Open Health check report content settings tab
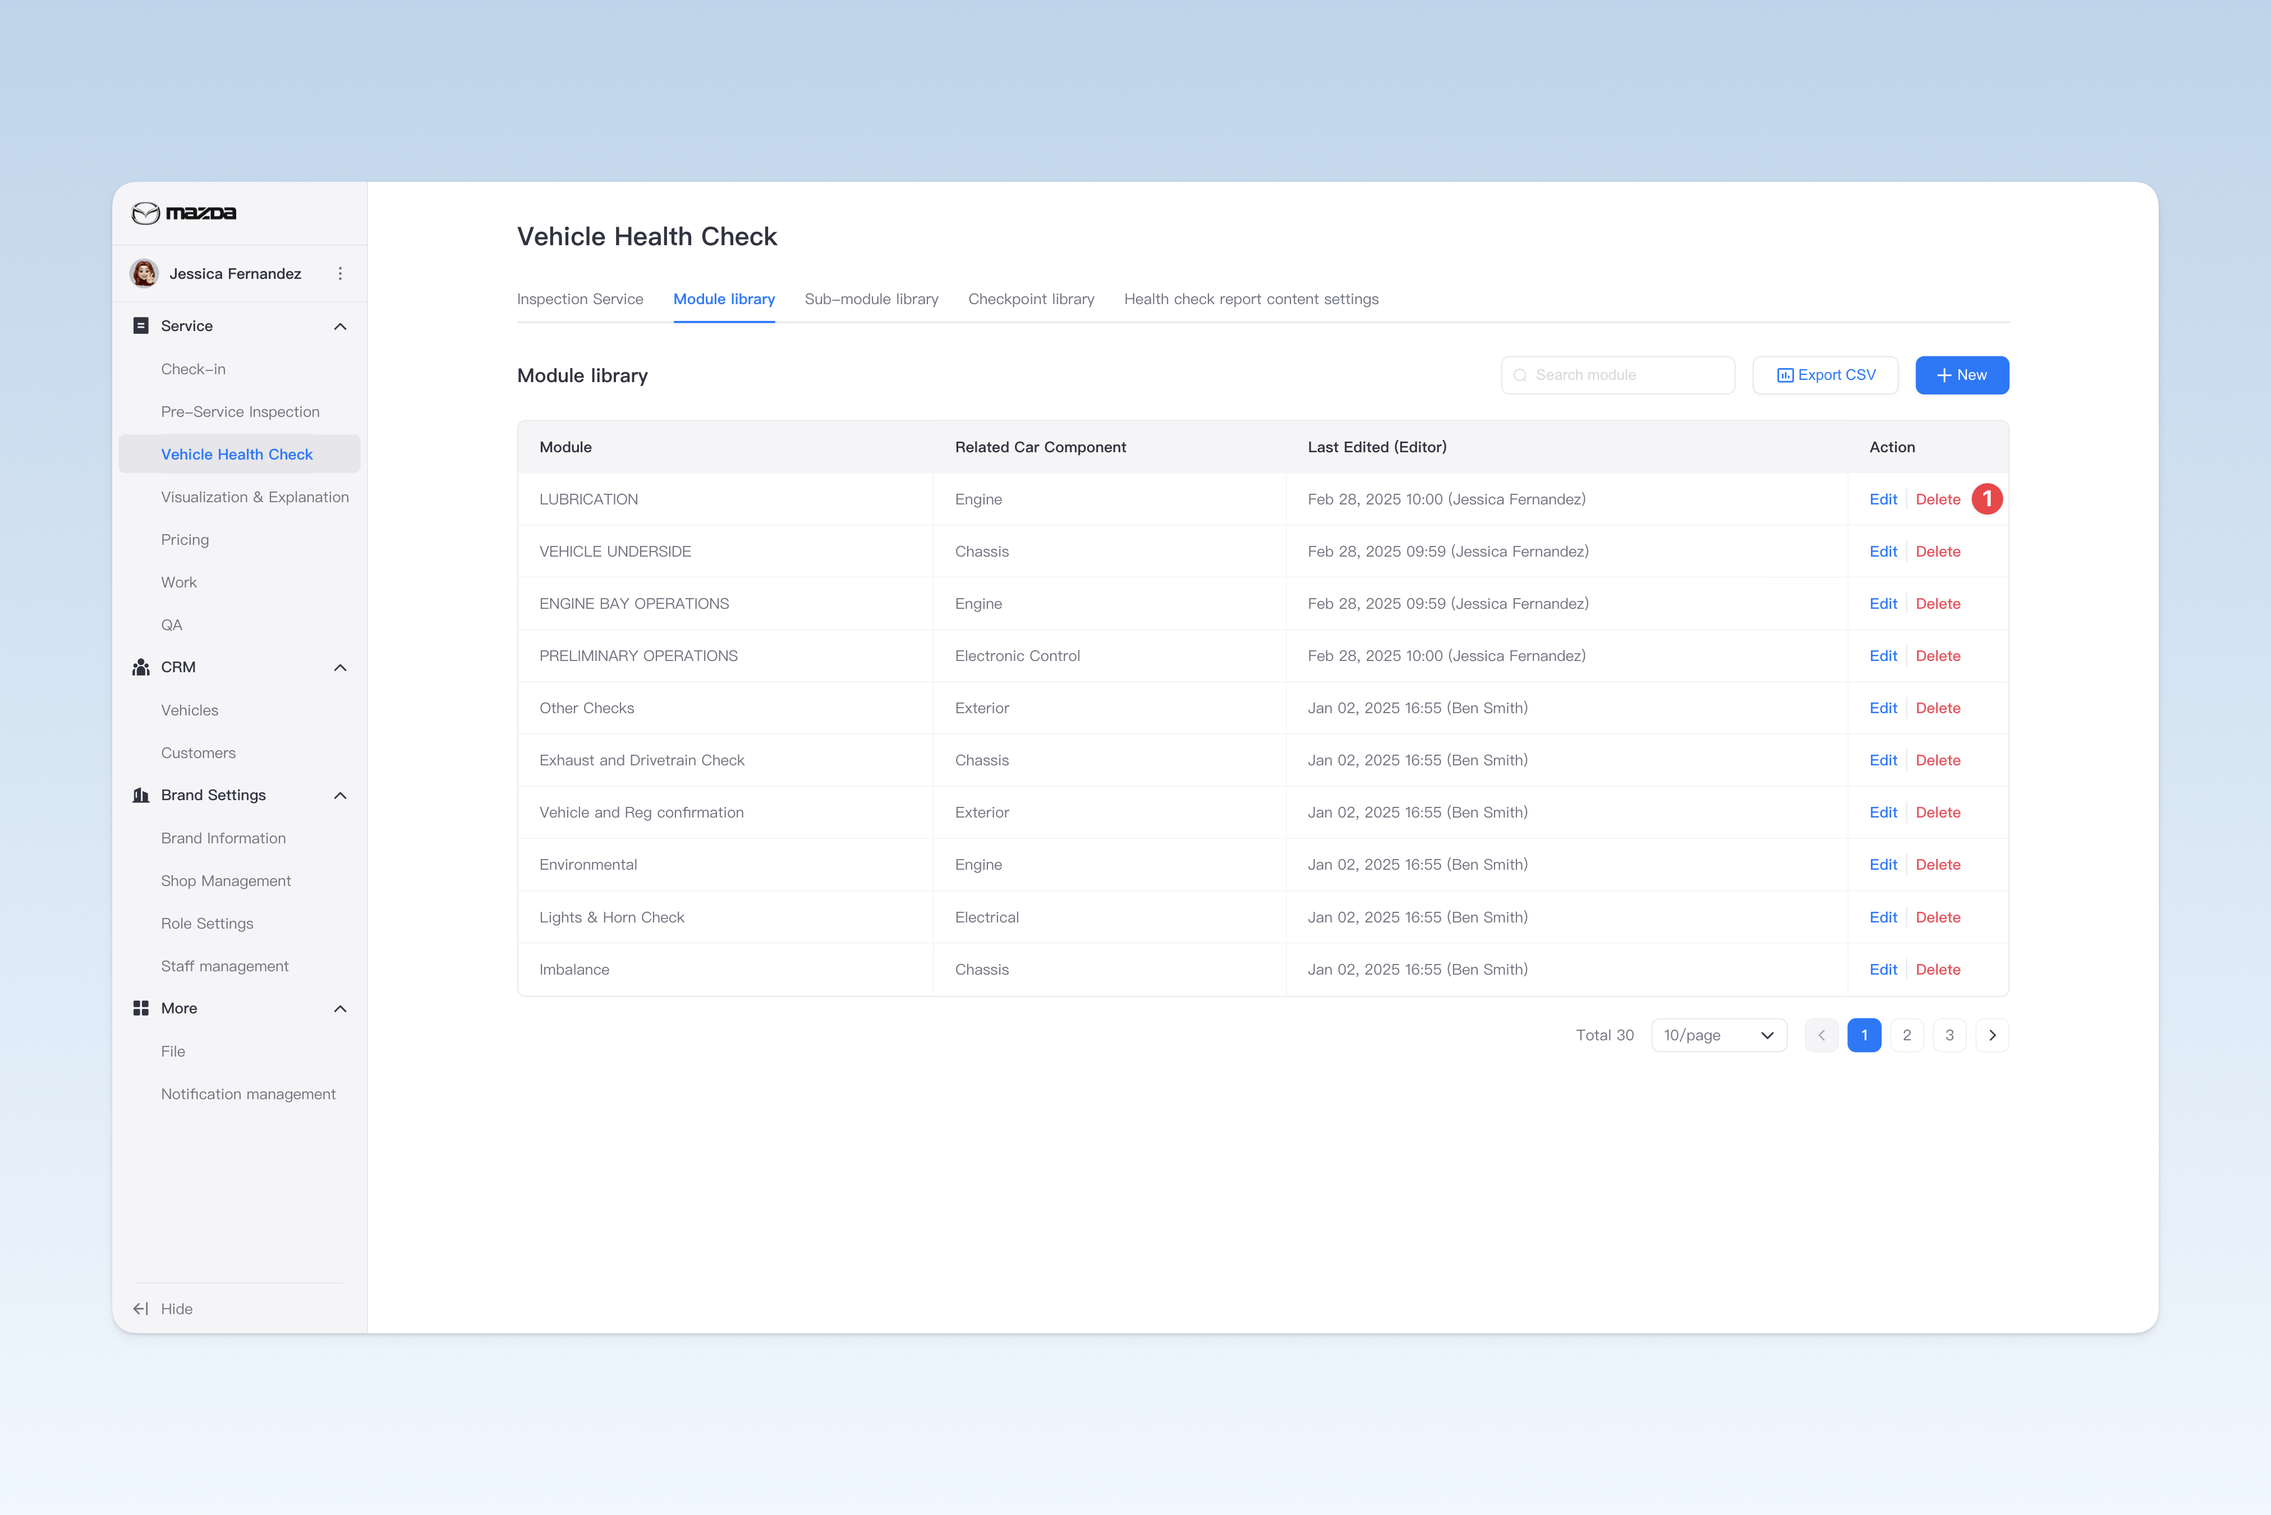 point(1251,300)
